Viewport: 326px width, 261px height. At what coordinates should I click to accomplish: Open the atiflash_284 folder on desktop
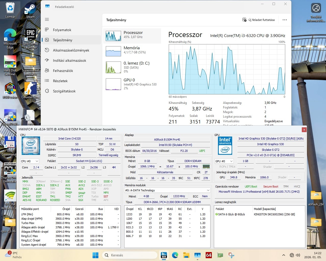pyautogui.click(x=316, y=198)
